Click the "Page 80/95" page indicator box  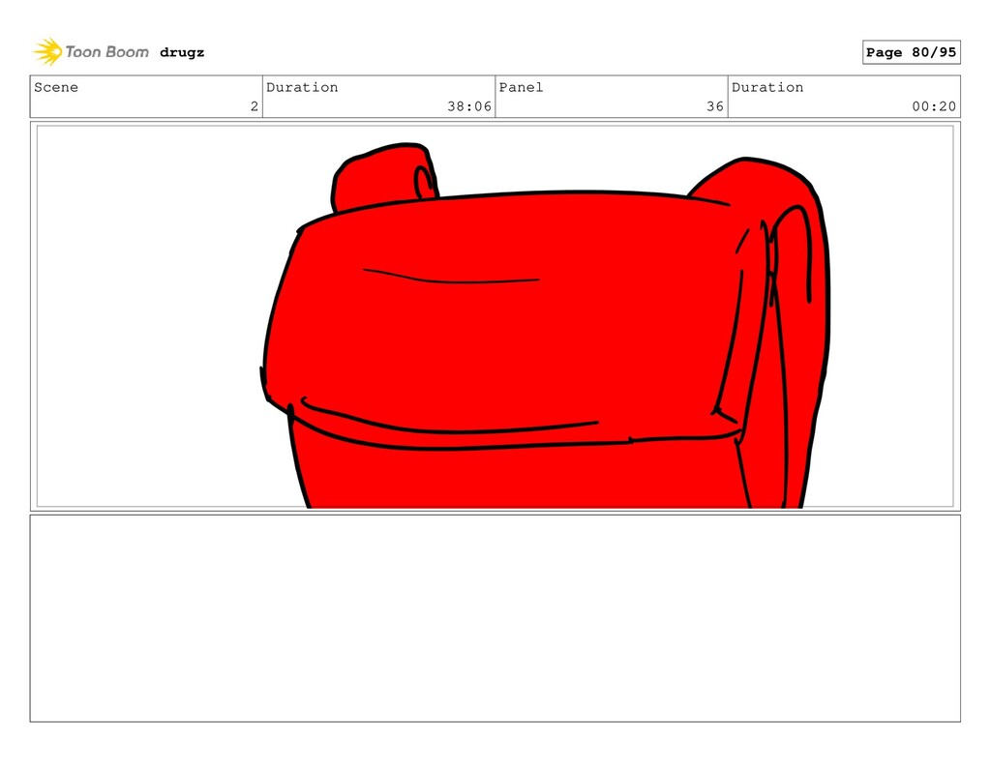click(912, 52)
